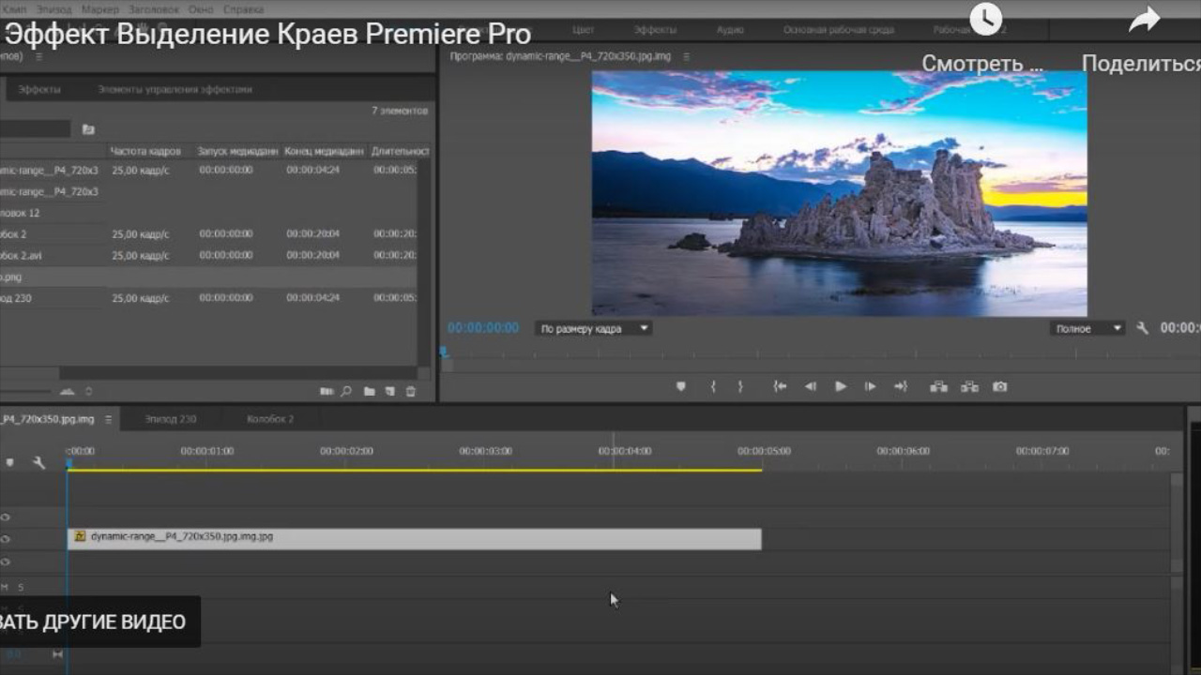Screen dimensions: 1201x675
Task: Select dynamic-range jpg clip on timeline
Action: coord(415,539)
